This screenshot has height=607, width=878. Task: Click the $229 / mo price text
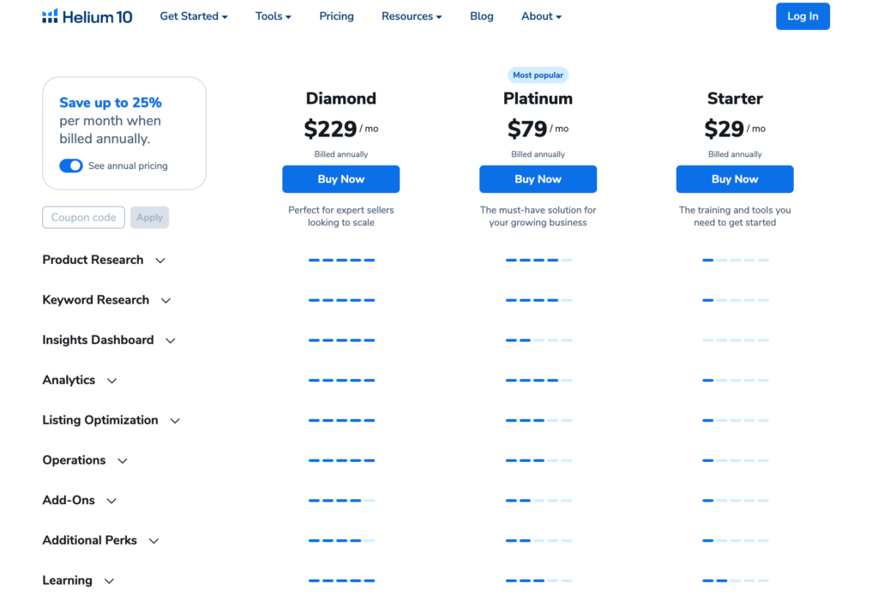341,129
